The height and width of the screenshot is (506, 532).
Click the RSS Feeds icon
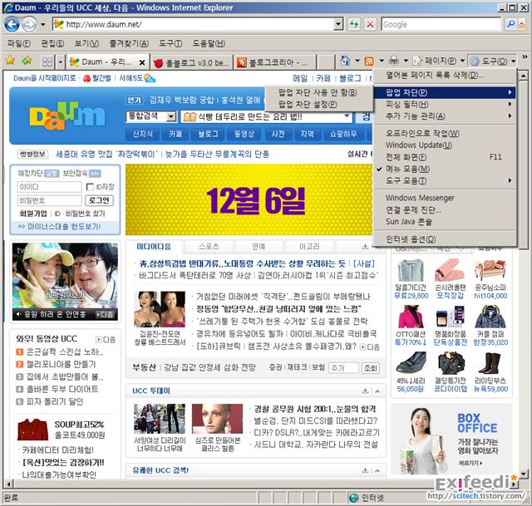pyautogui.click(x=369, y=61)
